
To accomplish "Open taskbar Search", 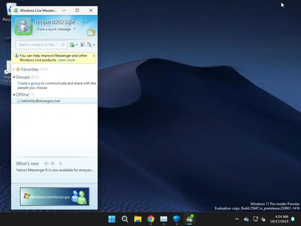I will (x=125, y=219).
